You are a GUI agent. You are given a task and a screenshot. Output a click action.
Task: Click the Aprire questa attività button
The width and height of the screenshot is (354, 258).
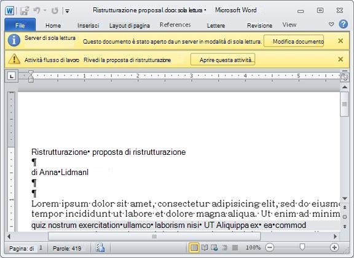click(x=223, y=60)
